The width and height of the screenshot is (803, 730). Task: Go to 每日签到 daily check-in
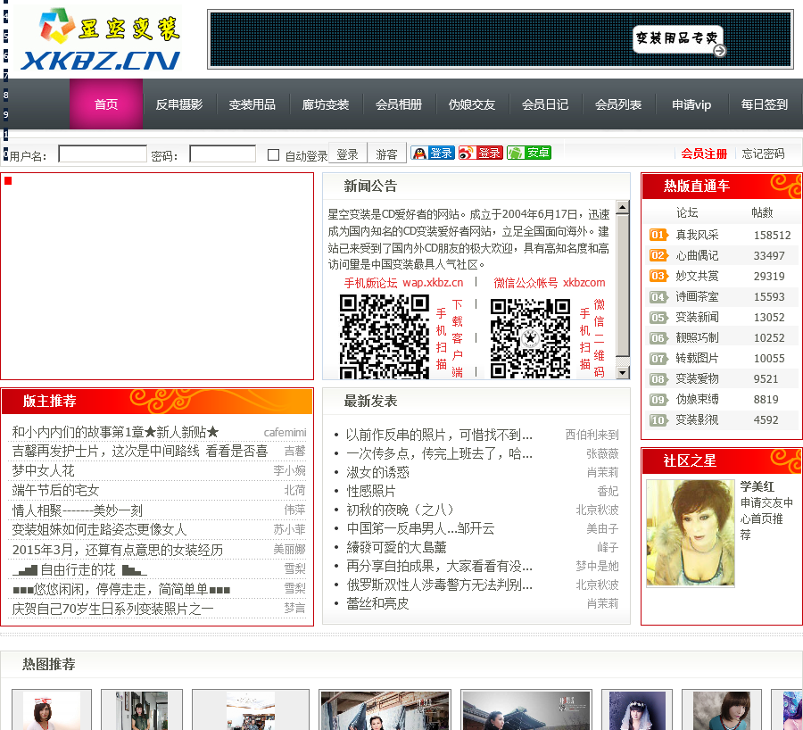(x=765, y=104)
